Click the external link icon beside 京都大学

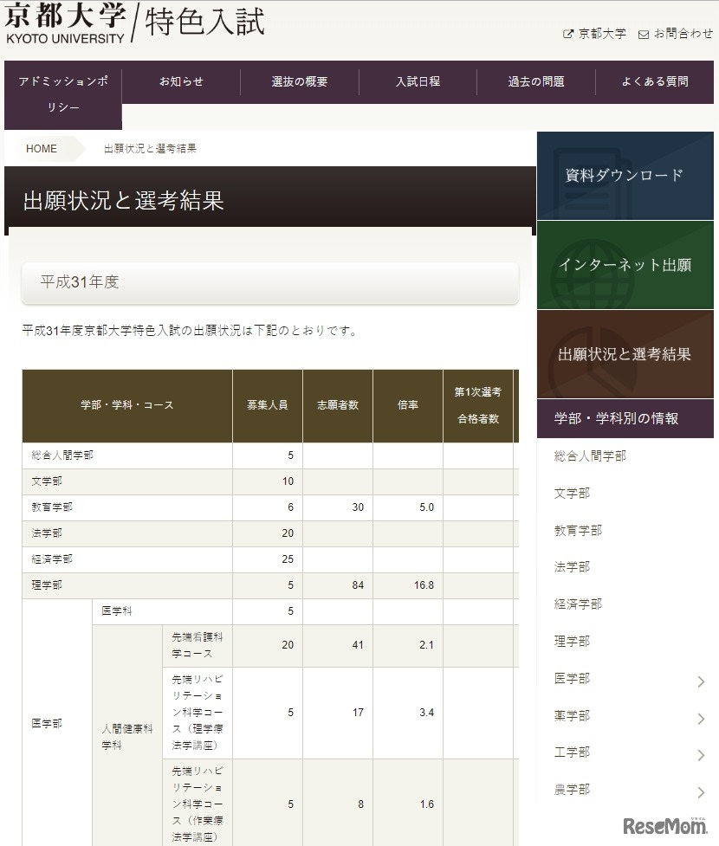coord(568,35)
